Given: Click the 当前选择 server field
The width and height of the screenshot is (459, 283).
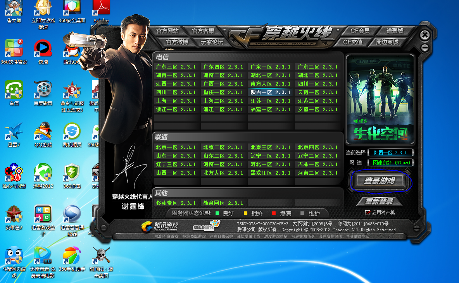Looking at the screenshot, I should (x=390, y=152).
